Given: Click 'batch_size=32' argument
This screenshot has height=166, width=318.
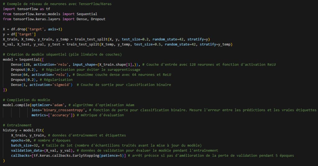Looking at the screenshot, I should click(x=24, y=145).
